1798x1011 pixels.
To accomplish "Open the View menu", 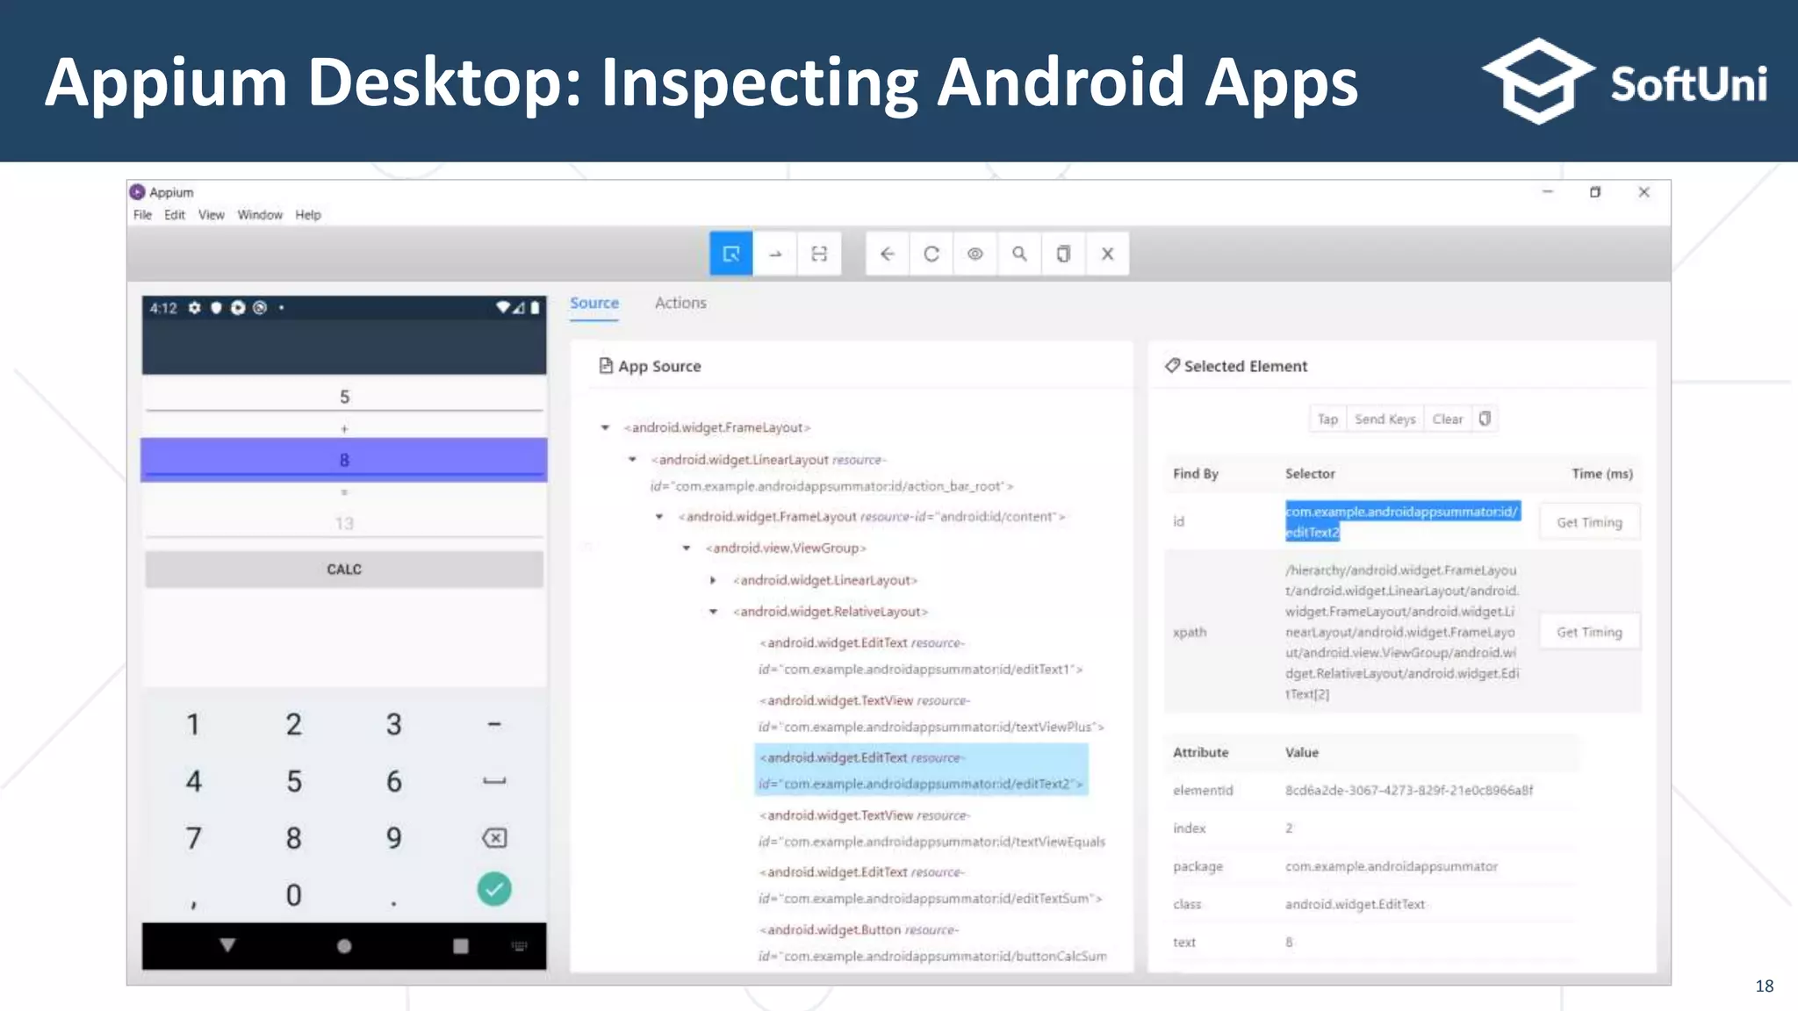I will [211, 215].
